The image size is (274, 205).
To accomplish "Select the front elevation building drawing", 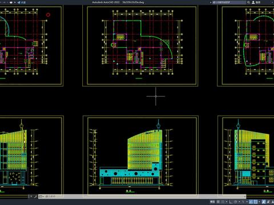I will pos(140,155).
